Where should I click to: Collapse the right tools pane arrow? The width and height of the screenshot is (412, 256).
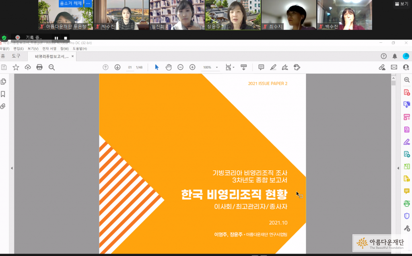398,168
